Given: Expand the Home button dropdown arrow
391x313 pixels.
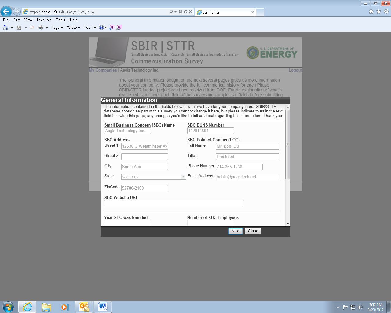Looking at the screenshot, I should (12, 28).
